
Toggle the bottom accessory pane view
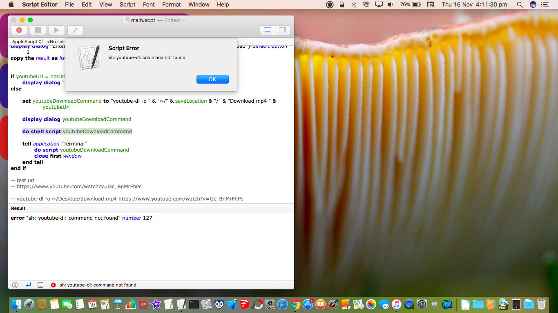click(268, 30)
